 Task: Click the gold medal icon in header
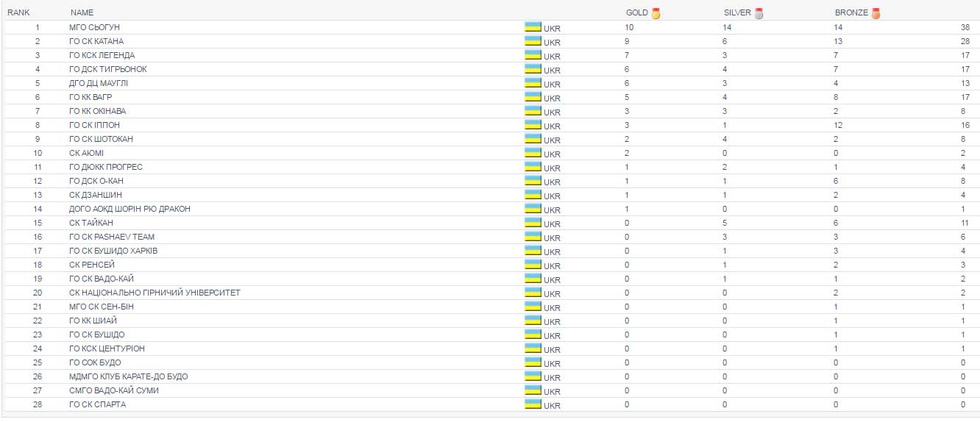[656, 13]
